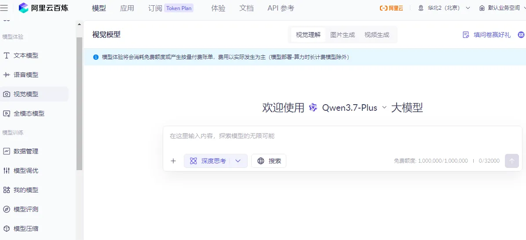Click the voice waveform icon
This screenshot has height=240, width=526.
[x=6, y=75]
